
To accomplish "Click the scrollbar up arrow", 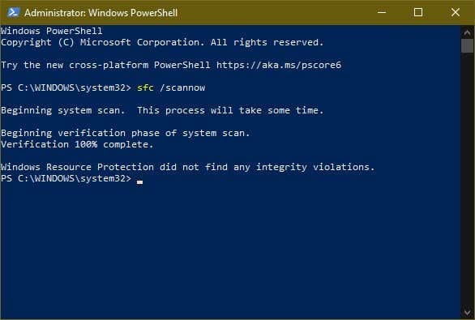I will (x=467, y=32).
